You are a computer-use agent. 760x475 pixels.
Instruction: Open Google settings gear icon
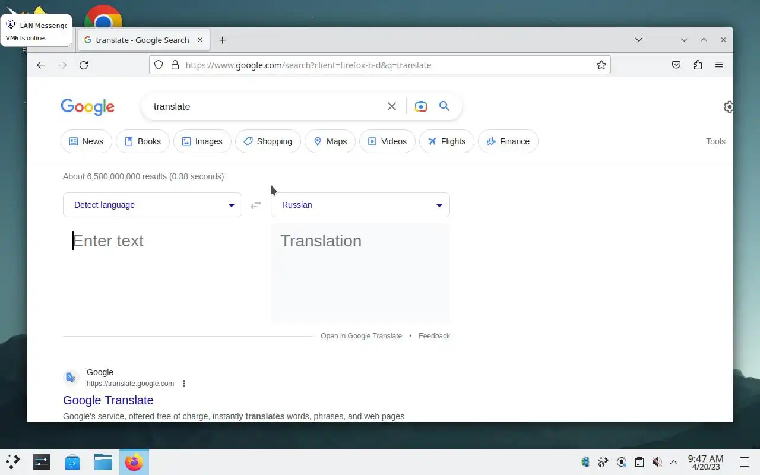pyautogui.click(x=729, y=107)
